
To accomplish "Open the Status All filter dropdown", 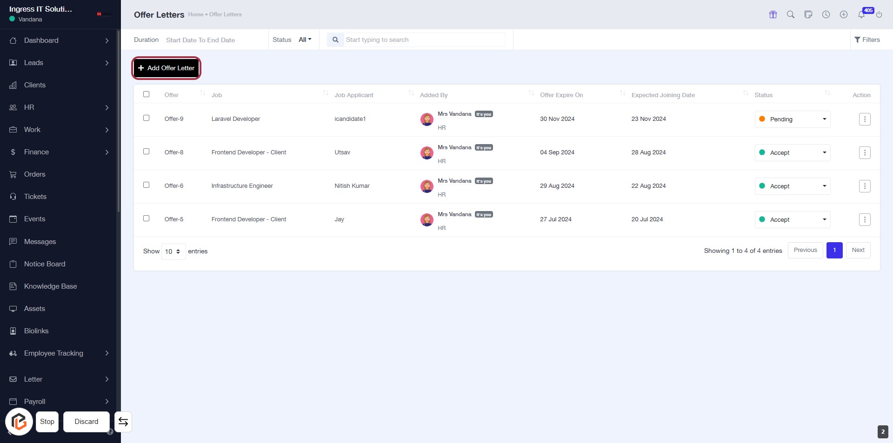I will [x=305, y=40].
